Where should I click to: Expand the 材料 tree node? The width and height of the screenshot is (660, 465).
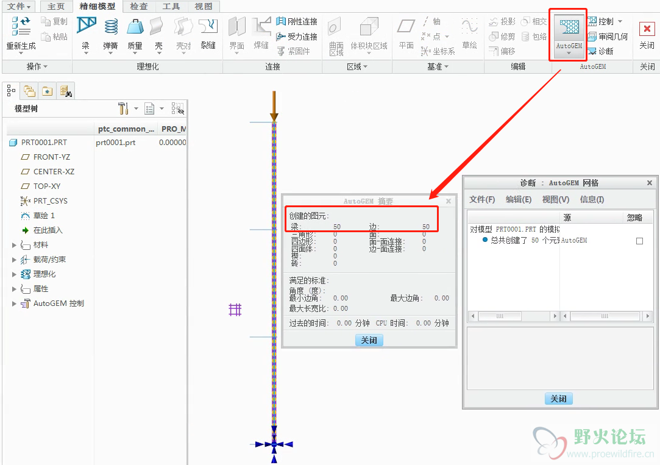click(15, 245)
